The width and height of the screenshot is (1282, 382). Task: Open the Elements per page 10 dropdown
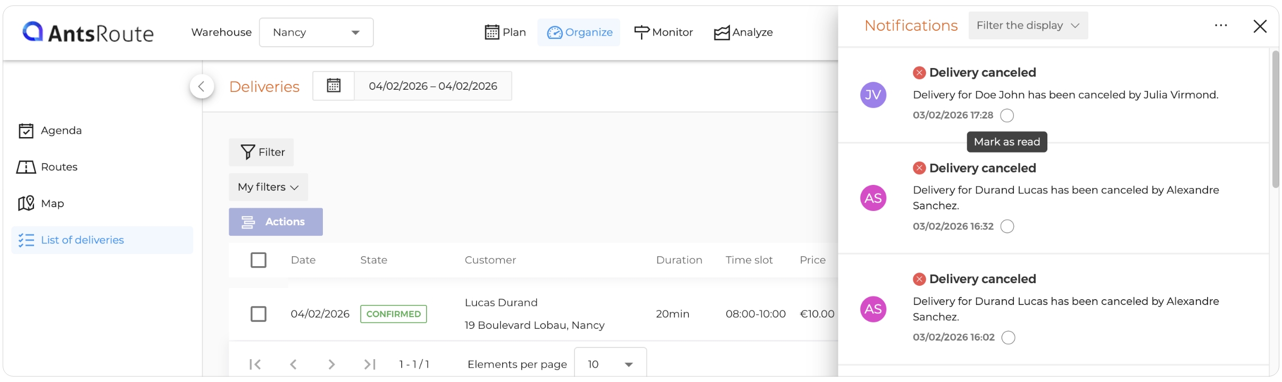tap(610, 363)
